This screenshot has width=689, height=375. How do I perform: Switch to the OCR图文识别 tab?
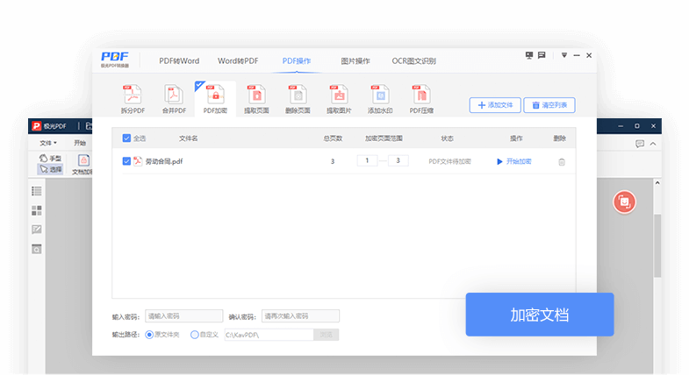tap(413, 61)
